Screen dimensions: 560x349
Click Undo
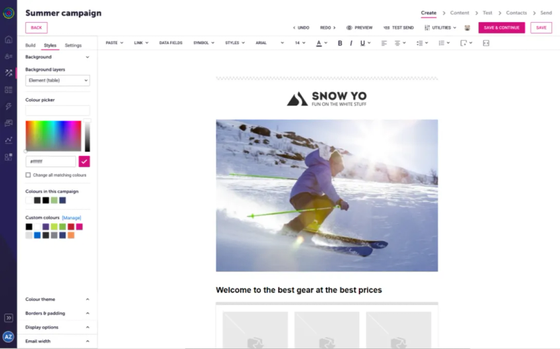point(301,28)
